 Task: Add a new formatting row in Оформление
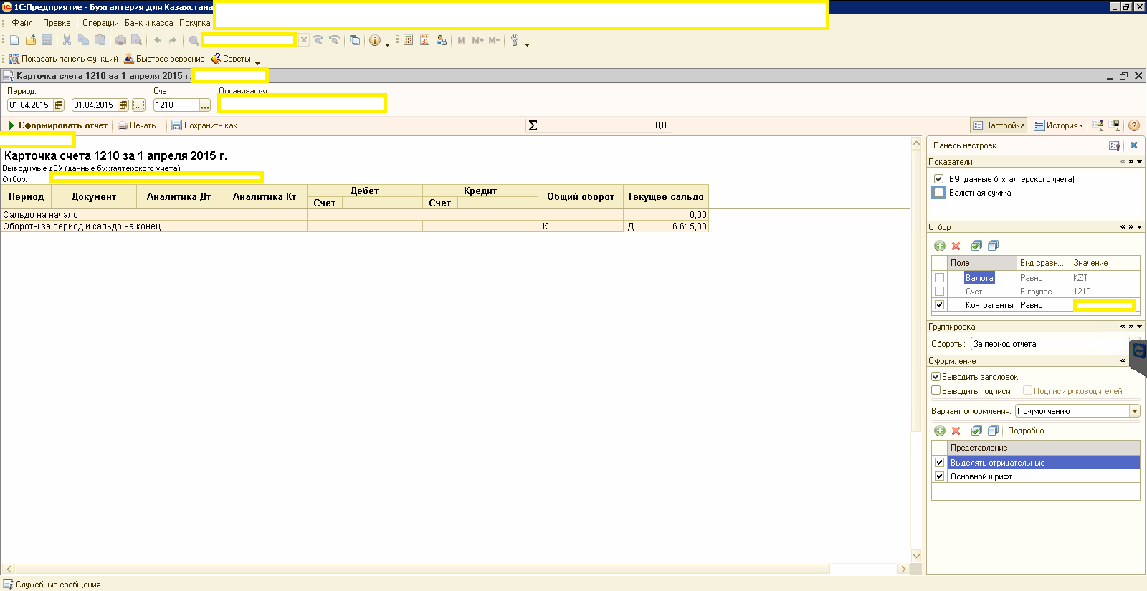pos(940,431)
